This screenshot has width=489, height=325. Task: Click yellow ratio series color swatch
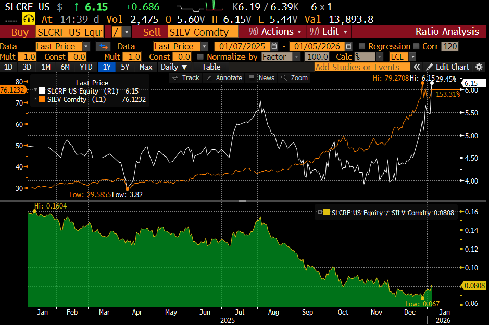pos(327,212)
